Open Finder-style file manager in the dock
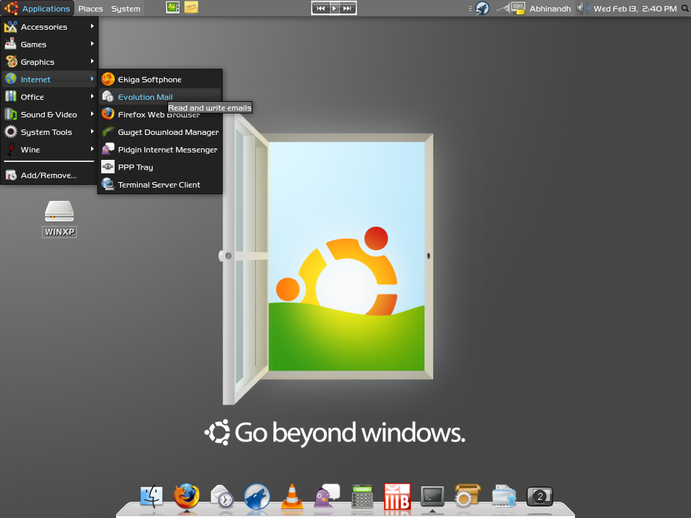This screenshot has width=691, height=518. (152, 497)
